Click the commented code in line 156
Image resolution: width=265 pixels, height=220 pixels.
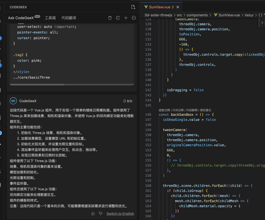pos(218,165)
